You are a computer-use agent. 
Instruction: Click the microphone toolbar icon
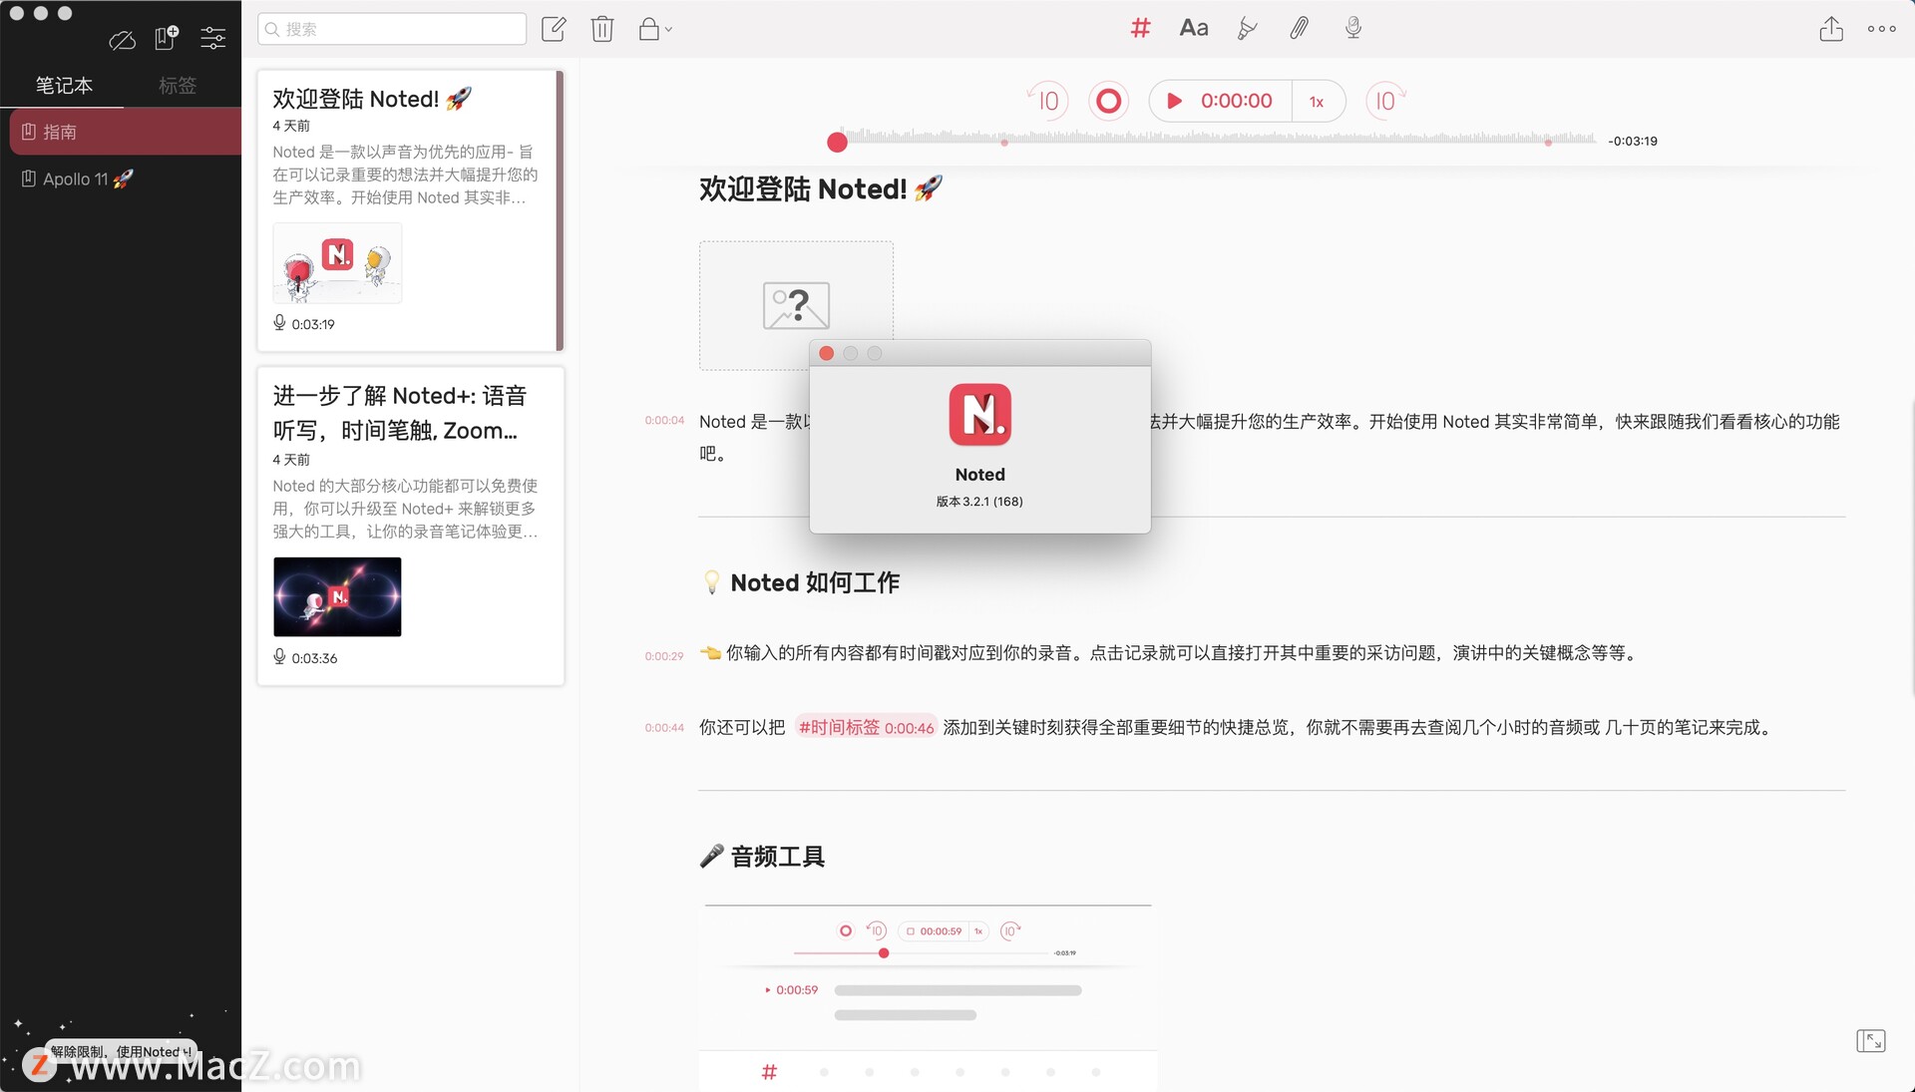(1352, 28)
